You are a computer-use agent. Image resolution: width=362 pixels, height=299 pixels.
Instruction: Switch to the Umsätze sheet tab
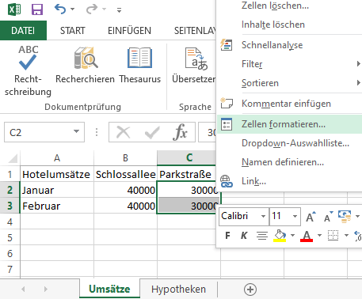[109, 289]
